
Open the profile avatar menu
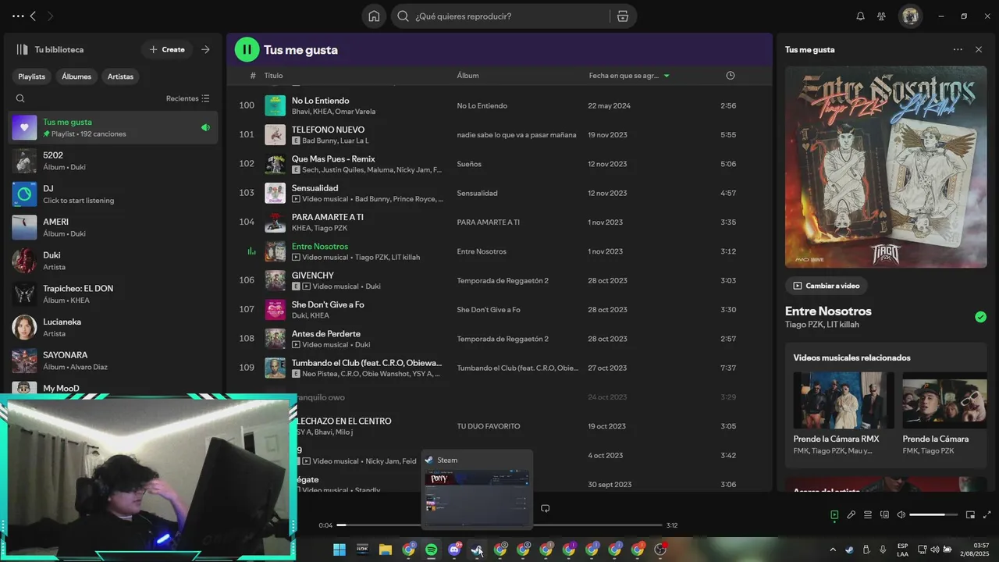coord(910,16)
